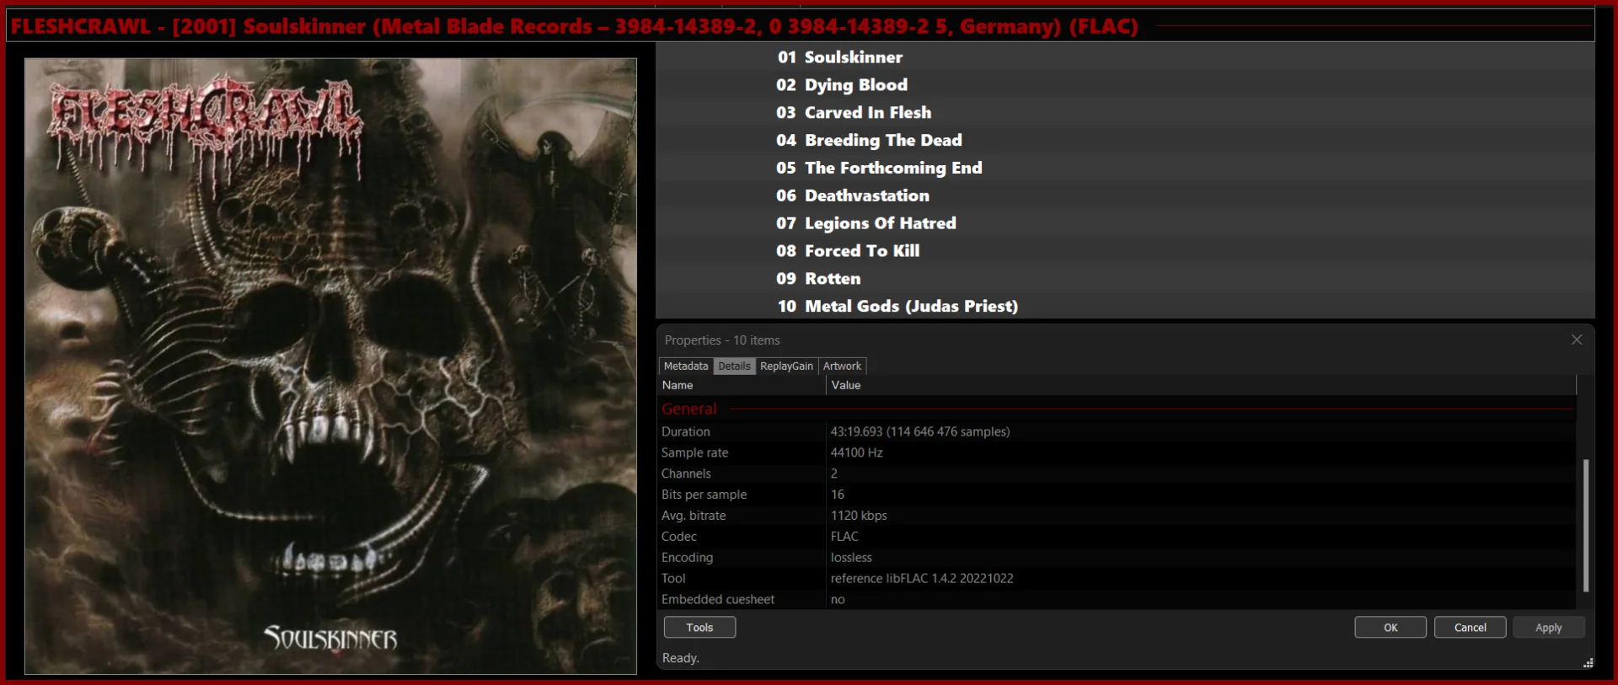Click the Cancel button

point(1470,627)
